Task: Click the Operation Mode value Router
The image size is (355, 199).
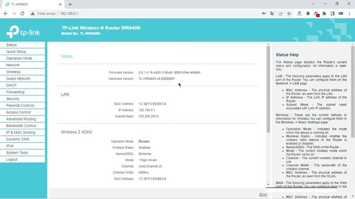Action: (144, 142)
